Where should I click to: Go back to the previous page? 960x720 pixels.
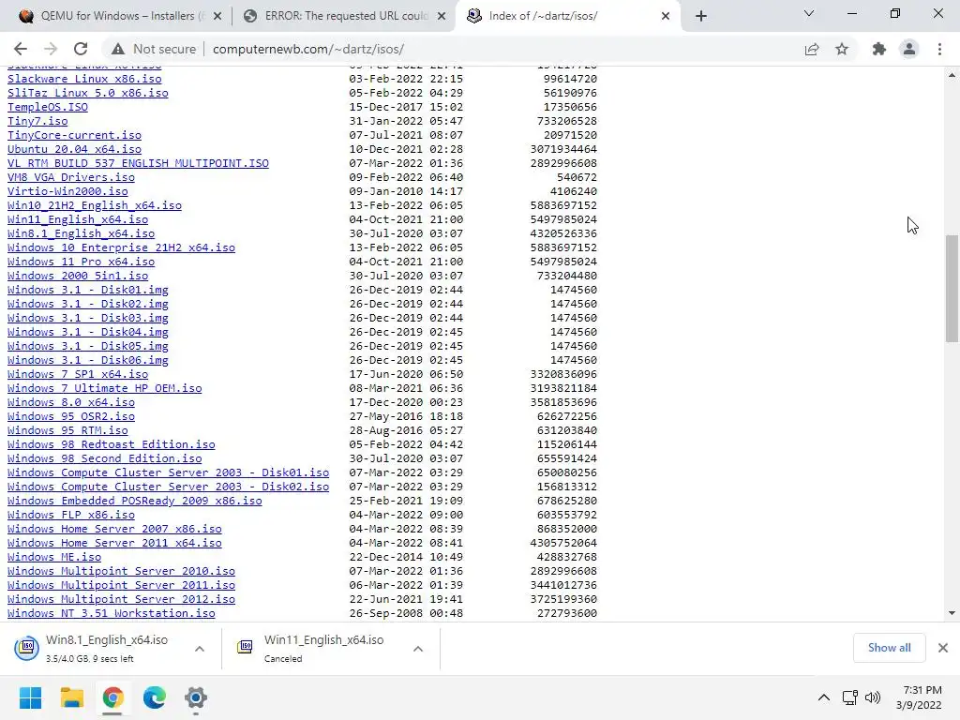[x=21, y=49]
